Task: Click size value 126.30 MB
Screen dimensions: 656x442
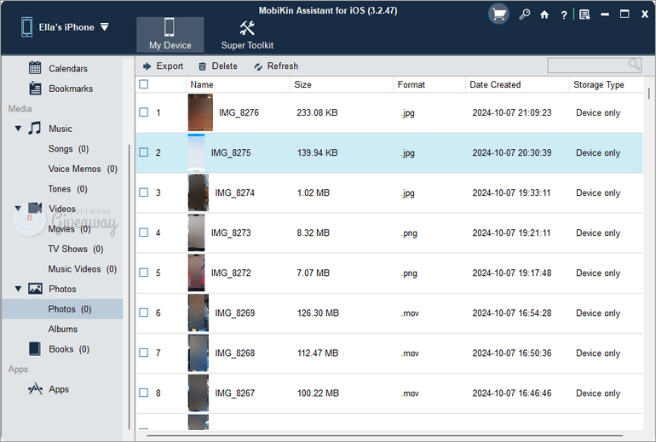Action: tap(318, 313)
